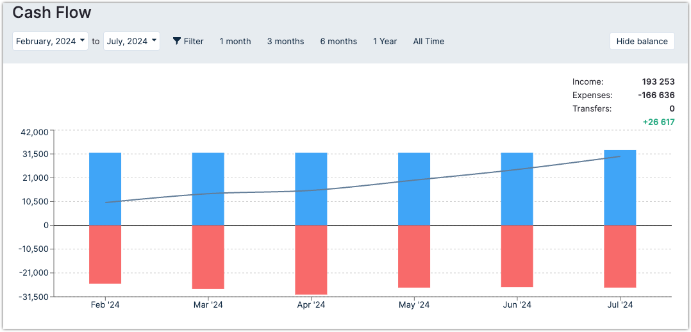Open the February, 2024 start date dropdown
Viewport: 691px width, 332px height.
[x=50, y=41]
